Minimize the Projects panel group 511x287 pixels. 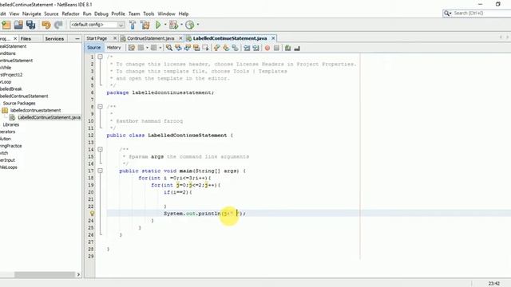coord(77,39)
